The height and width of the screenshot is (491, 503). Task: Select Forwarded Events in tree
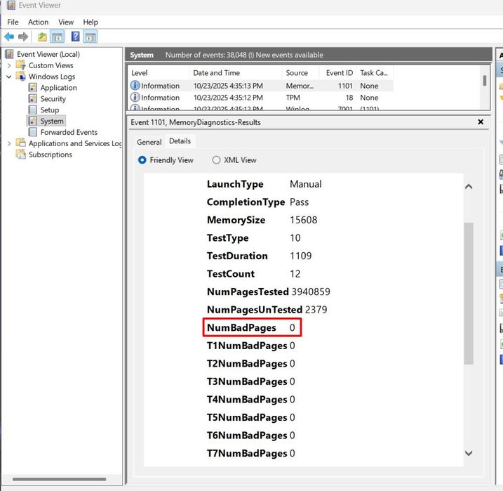(69, 132)
